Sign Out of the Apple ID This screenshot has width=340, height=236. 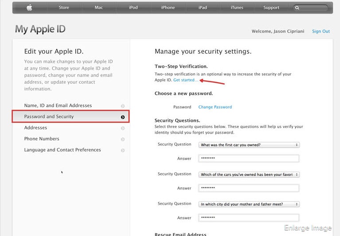321,31
